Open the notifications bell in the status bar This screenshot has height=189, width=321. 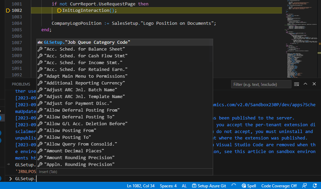tap(315, 186)
